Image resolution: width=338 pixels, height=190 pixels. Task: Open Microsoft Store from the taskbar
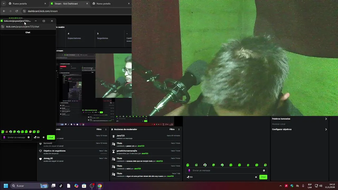[84, 186]
